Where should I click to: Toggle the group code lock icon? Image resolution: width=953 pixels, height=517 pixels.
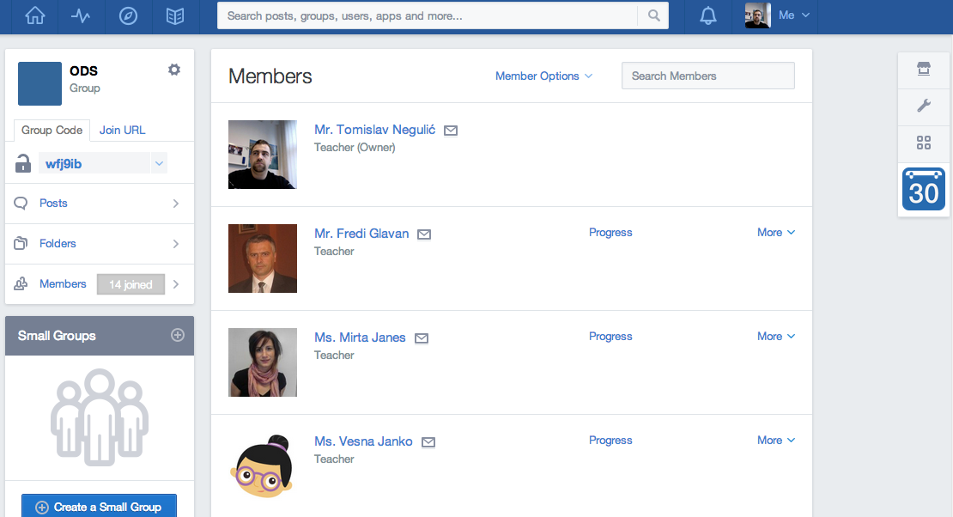coord(23,164)
